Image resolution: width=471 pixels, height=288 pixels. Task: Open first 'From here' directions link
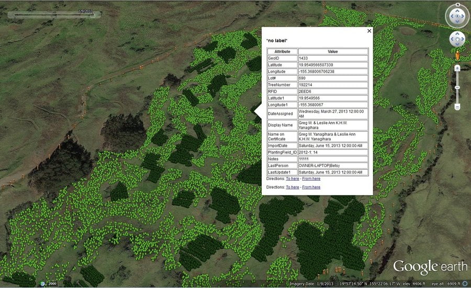pyautogui.click(x=311, y=179)
